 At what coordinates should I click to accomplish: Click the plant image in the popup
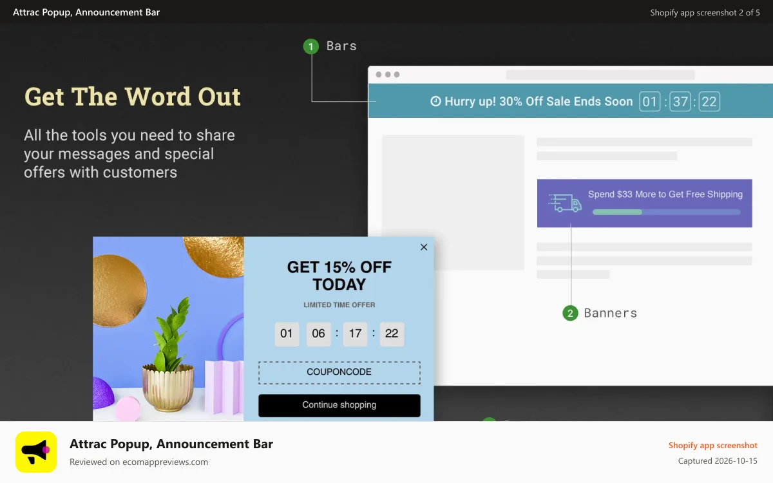pos(168,329)
